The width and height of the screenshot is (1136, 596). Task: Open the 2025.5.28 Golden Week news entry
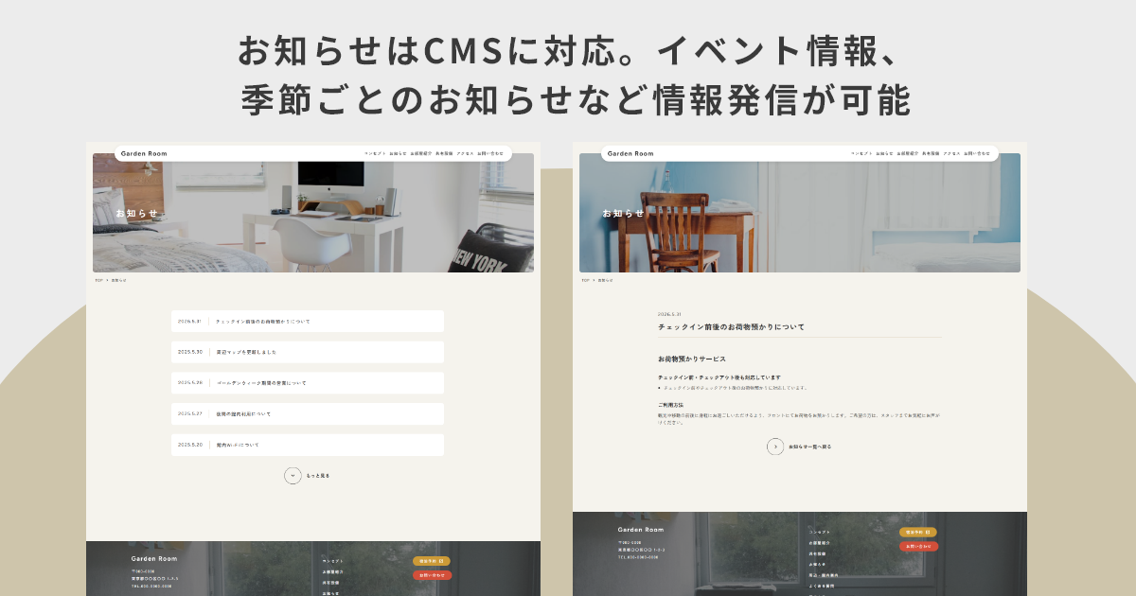(308, 383)
